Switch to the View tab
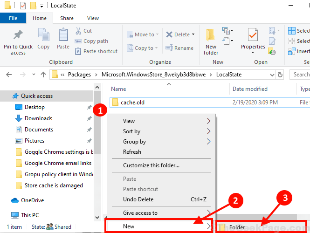 coord(93,18)
